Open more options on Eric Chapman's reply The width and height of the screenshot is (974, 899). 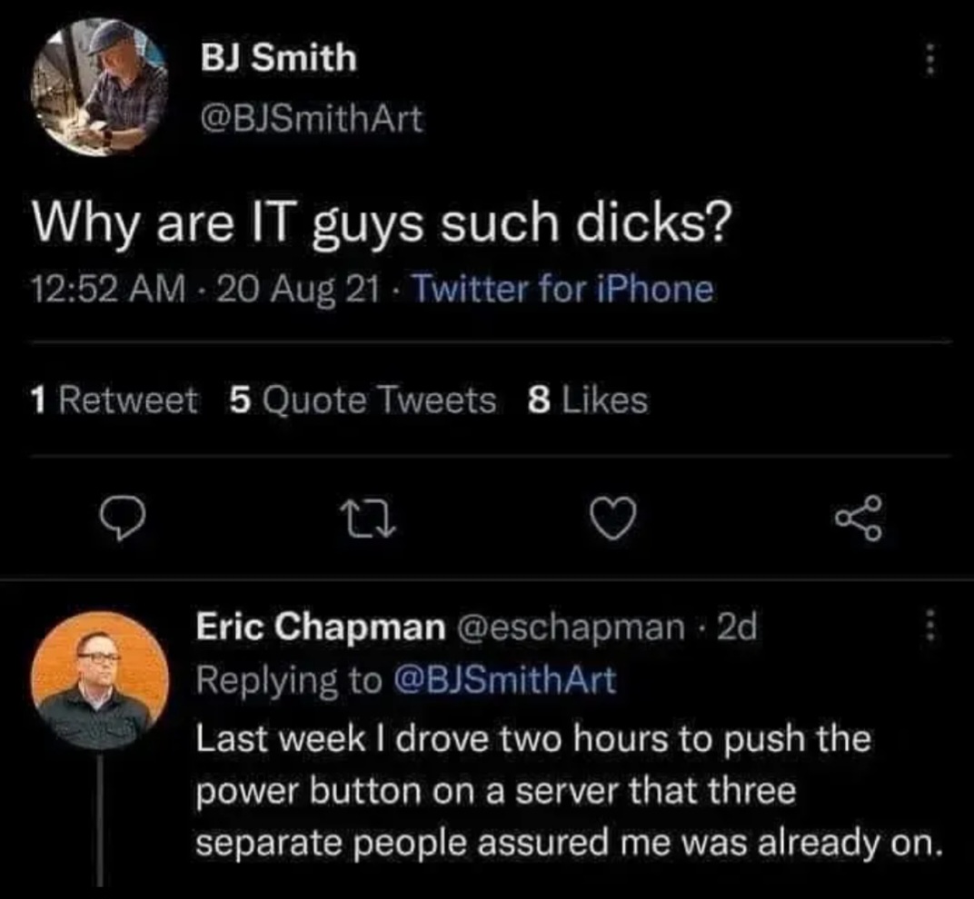click(x=929, y=627)
